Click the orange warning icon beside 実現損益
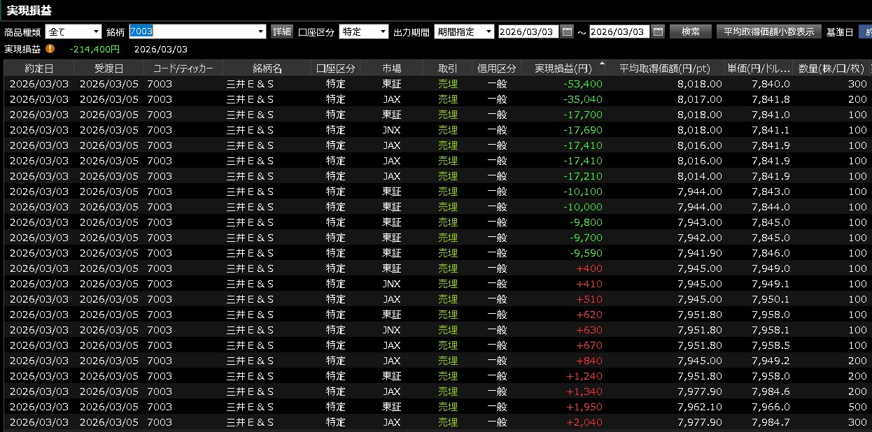The image size is (872, 432). 50,49
